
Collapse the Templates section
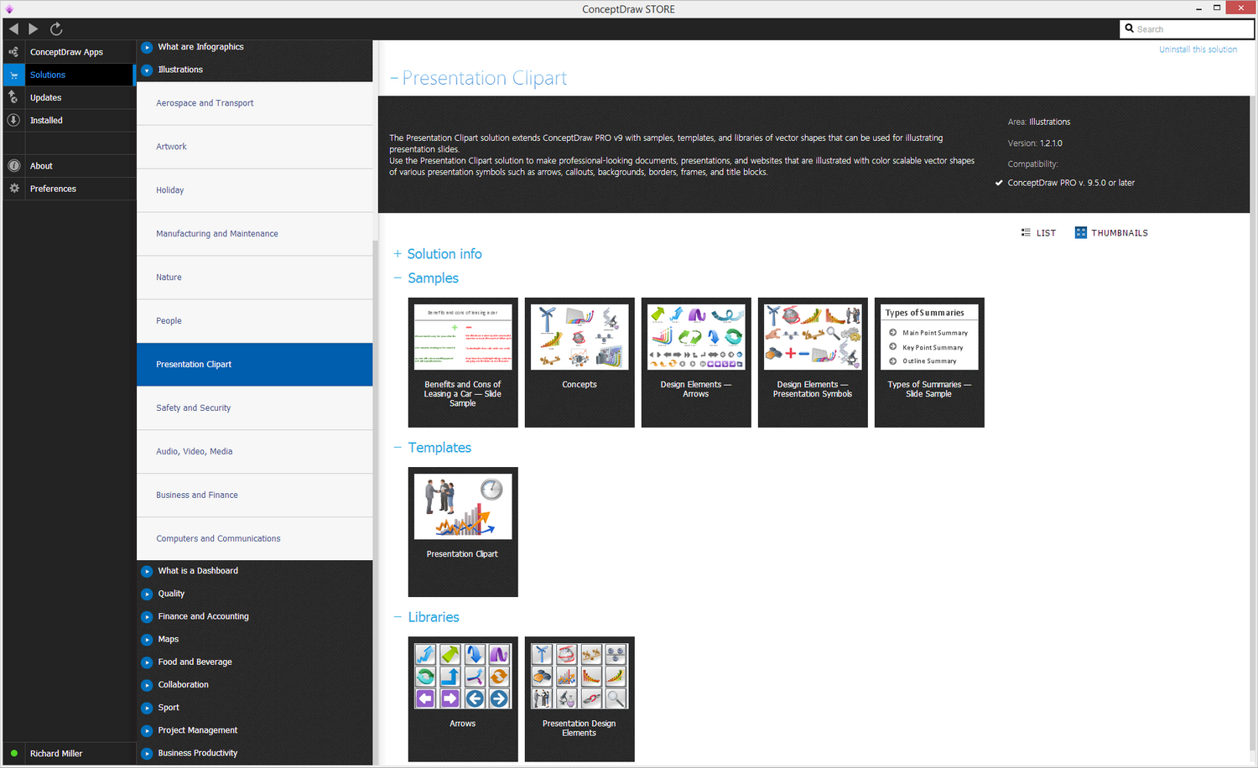398,448
